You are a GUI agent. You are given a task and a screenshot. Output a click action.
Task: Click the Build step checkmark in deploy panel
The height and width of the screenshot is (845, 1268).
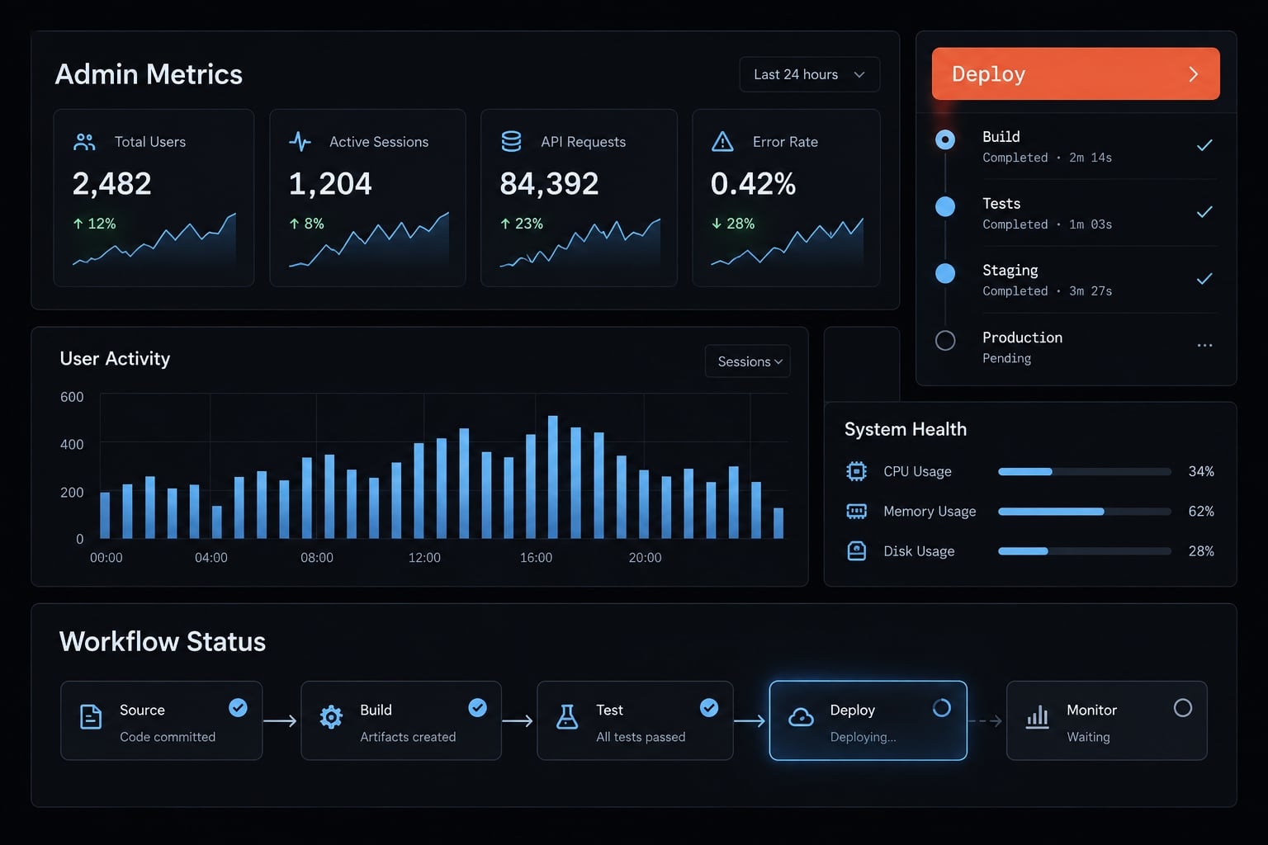coord(1204,145)
